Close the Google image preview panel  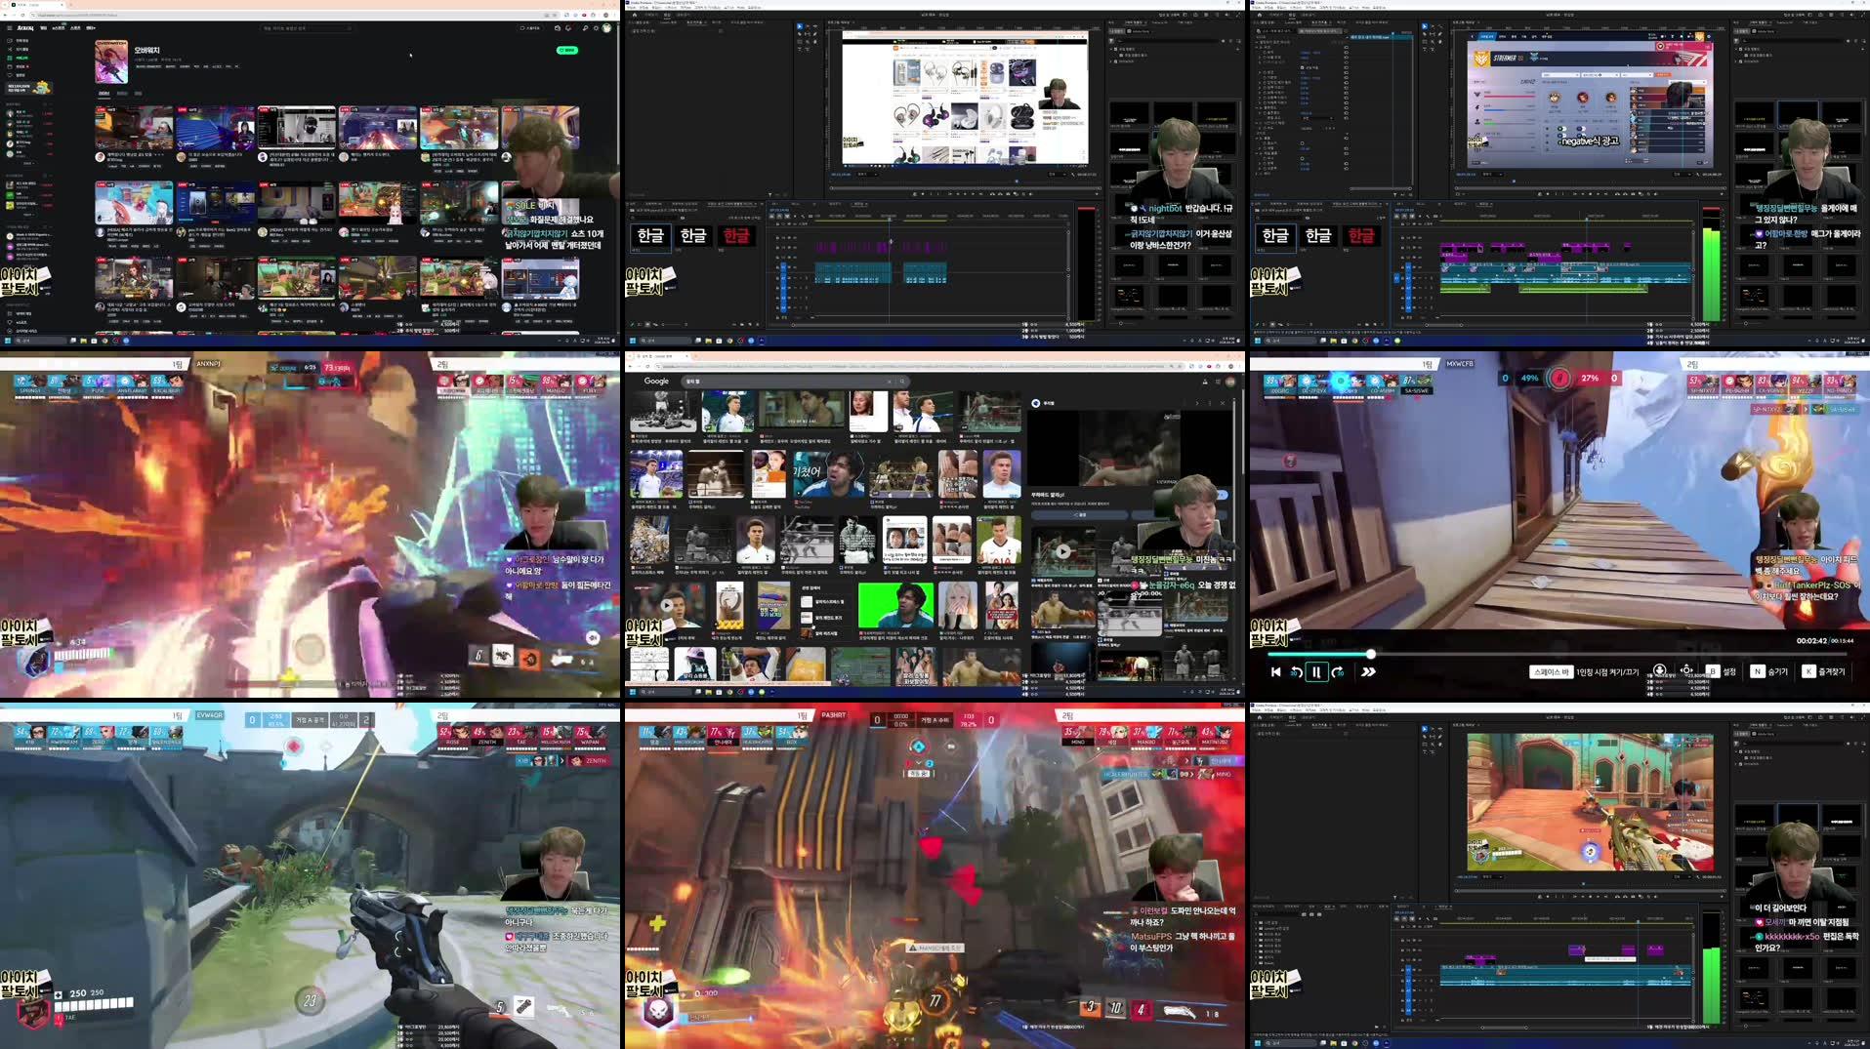click(x=1222, y=403)
